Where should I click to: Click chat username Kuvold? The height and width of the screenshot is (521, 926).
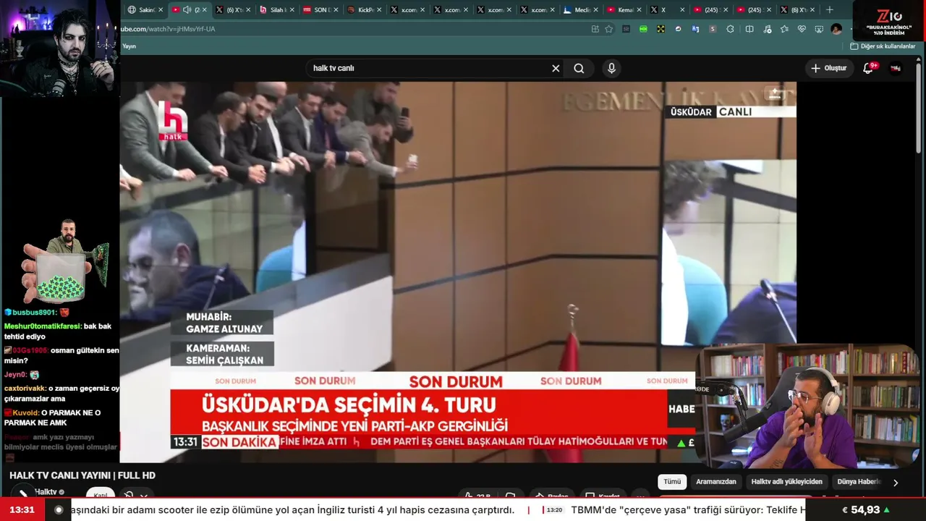[x=25, y=412]
